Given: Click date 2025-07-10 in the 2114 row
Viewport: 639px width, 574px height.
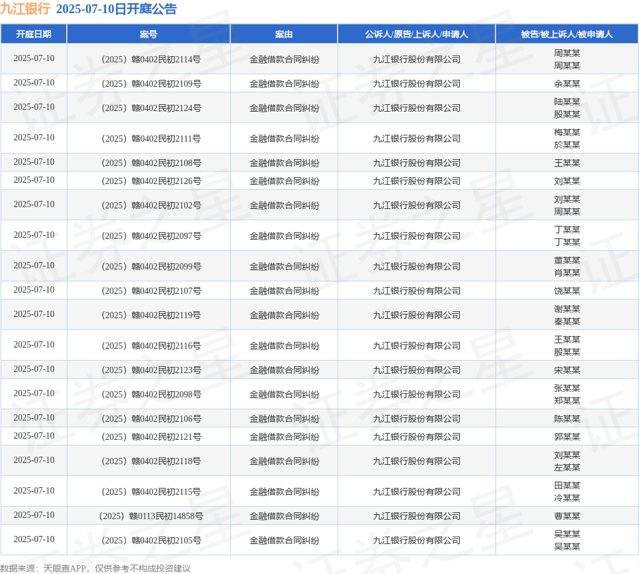Looking at the screenshot, I should coord(34,58).
